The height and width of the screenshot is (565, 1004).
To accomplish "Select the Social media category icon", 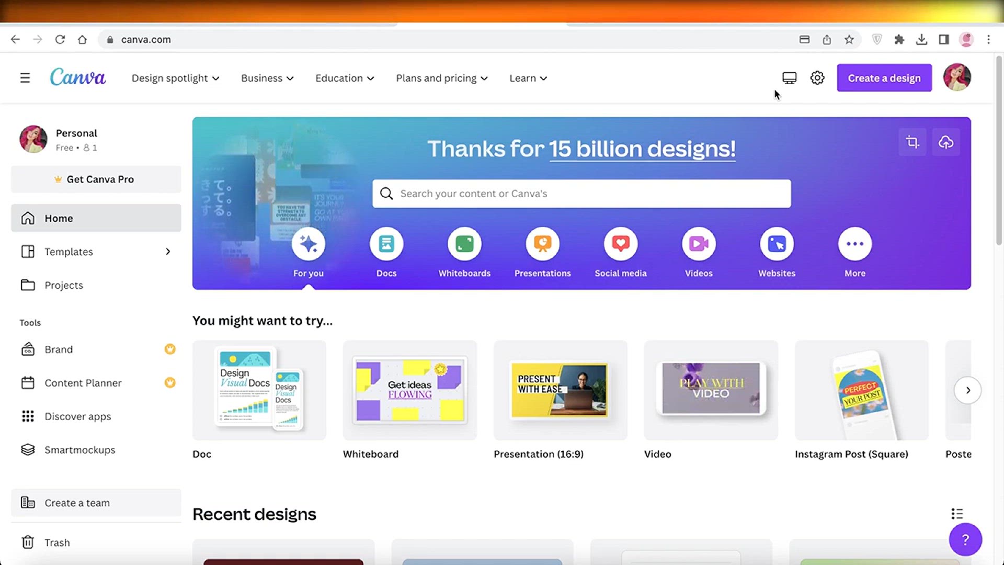I will click(x=621, y=244).
